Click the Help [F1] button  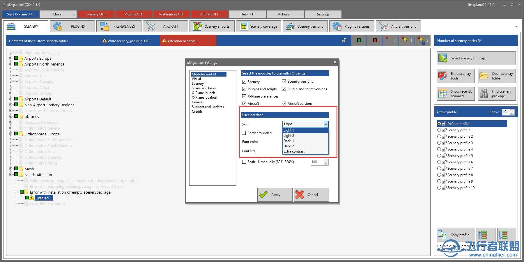[x=247, y=14]
